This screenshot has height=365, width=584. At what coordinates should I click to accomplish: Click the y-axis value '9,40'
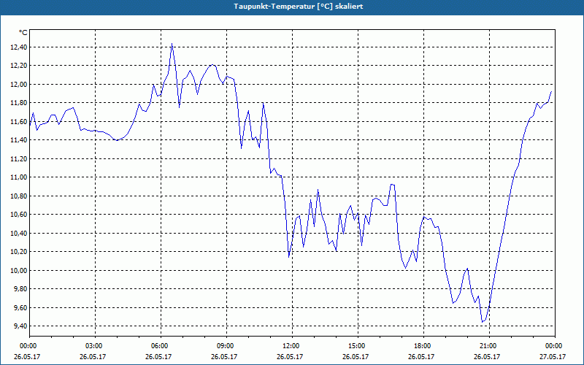click(x=21, y=326)
